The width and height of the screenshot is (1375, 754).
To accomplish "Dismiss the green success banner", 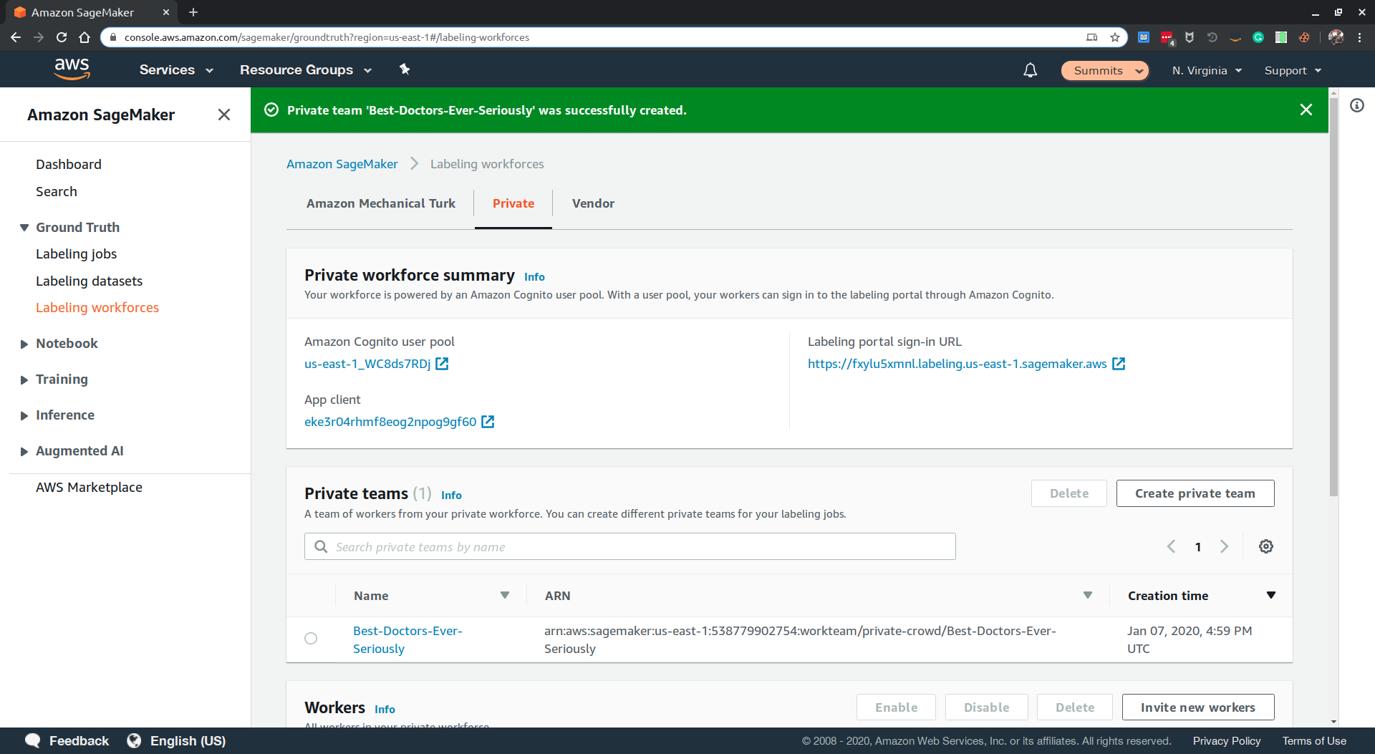I will [x=1306, y=110].
